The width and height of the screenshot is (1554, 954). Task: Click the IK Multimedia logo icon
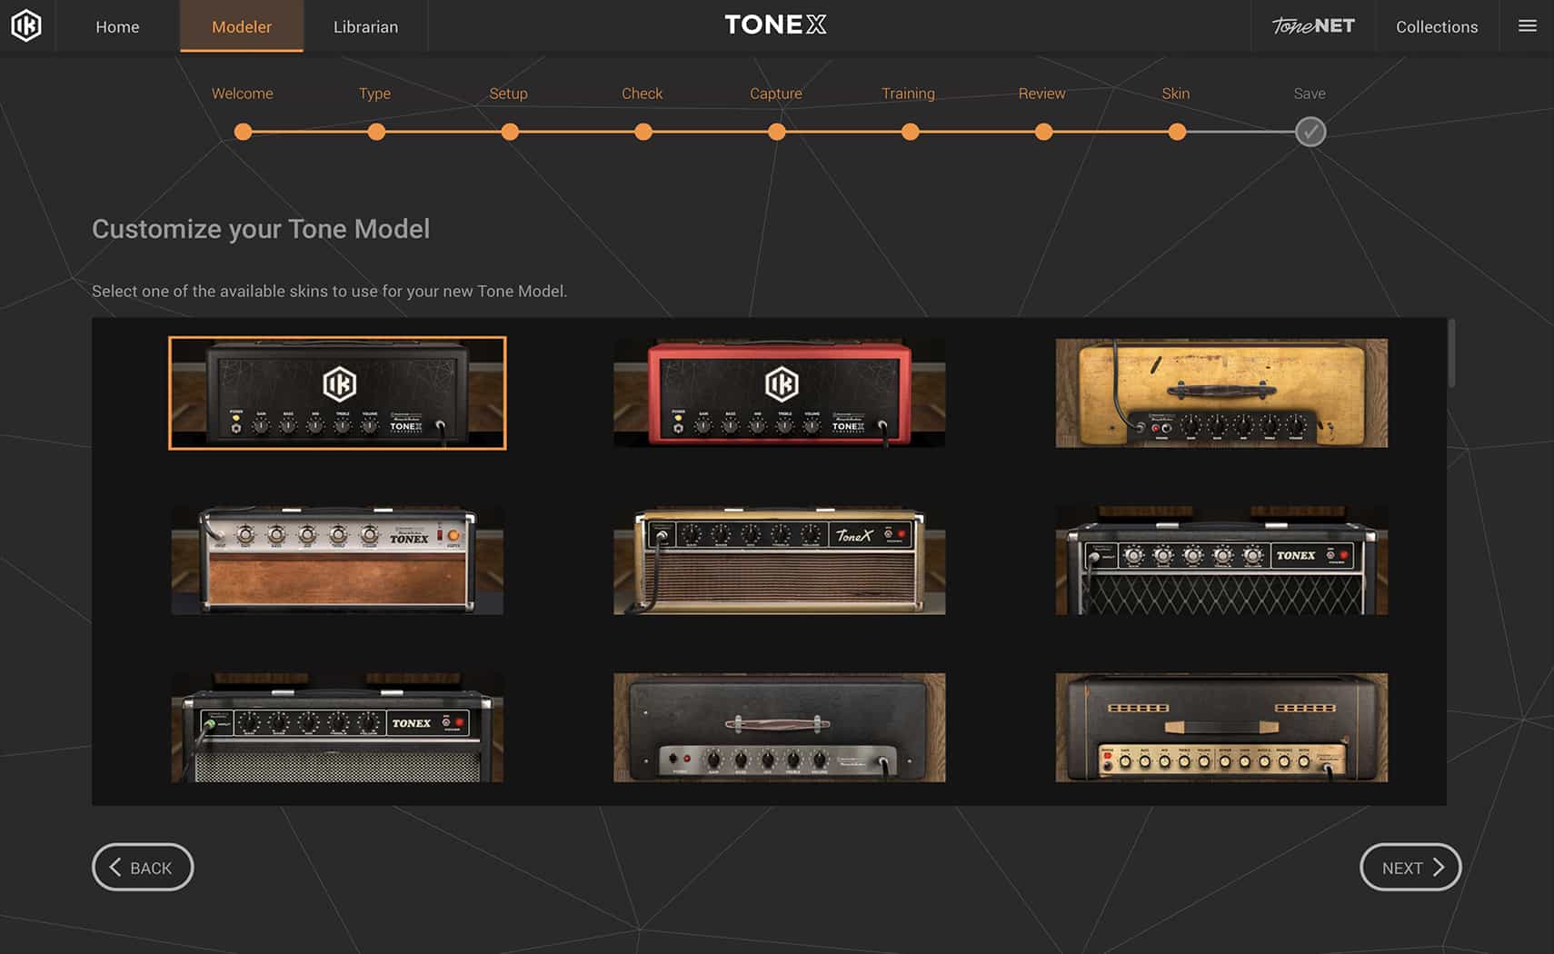25,26
